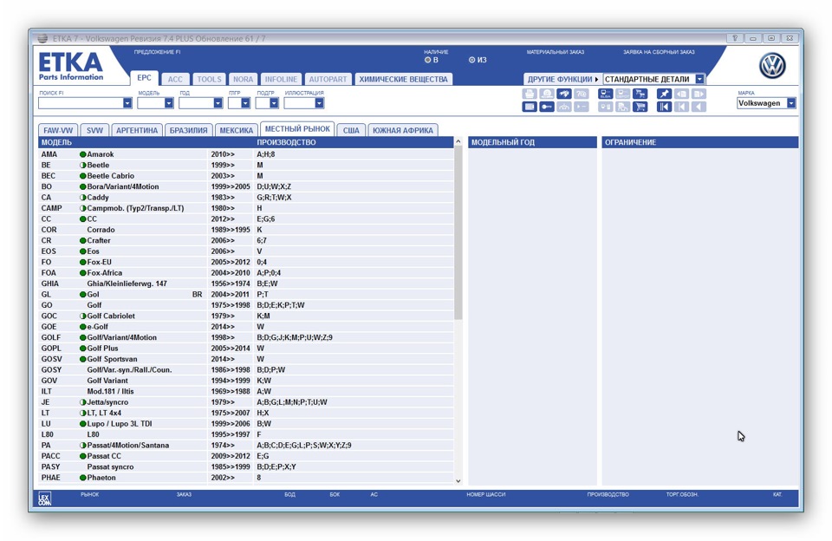
Task: Click the model list scrollbar up arrow
Action: pos(458,142)
